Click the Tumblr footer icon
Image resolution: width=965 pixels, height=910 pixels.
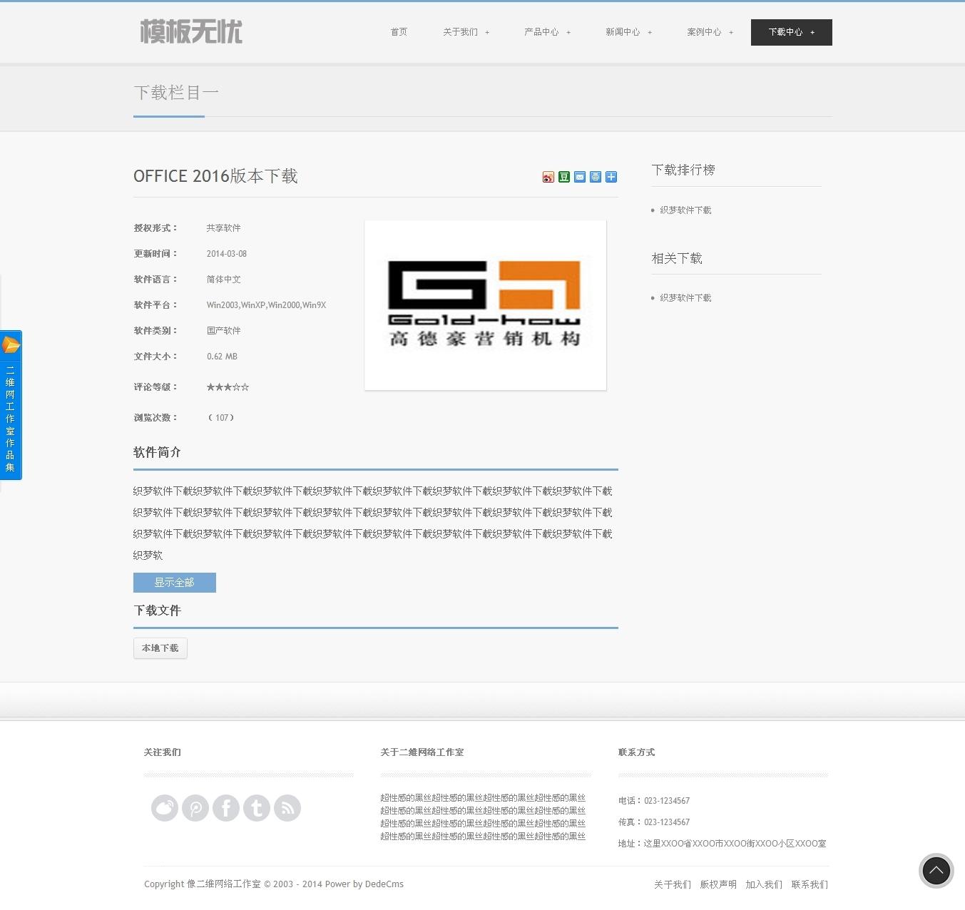257,808
